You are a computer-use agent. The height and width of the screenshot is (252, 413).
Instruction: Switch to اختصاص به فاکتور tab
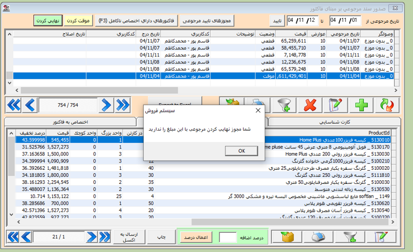point(71,122)
